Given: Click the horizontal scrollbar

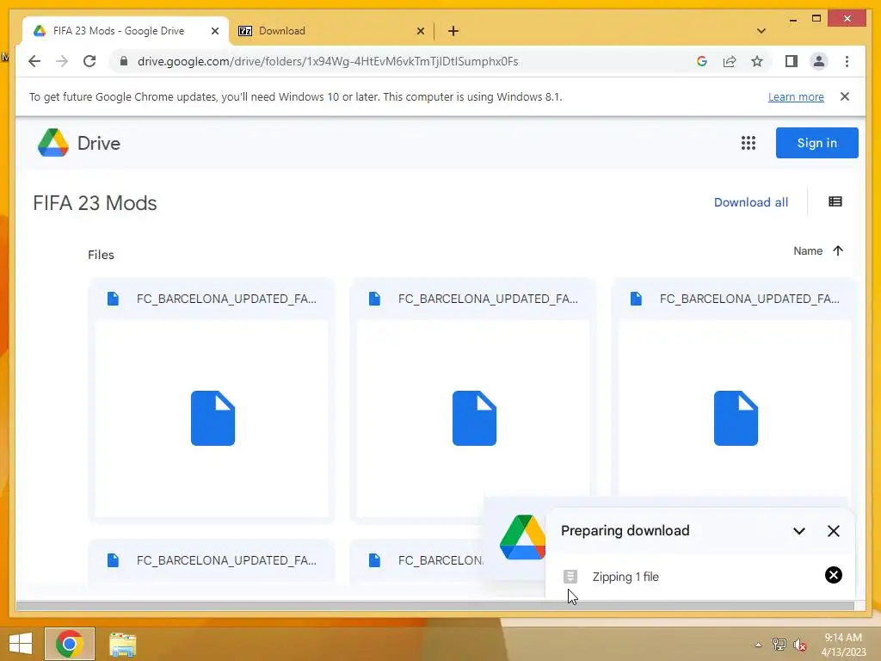Looking at the screenshot, I should (434, 606).
